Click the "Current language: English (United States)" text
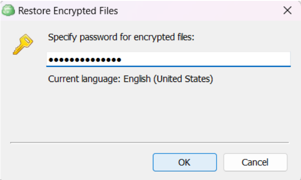This screenshot has width=301, height=180. [131, 79]
